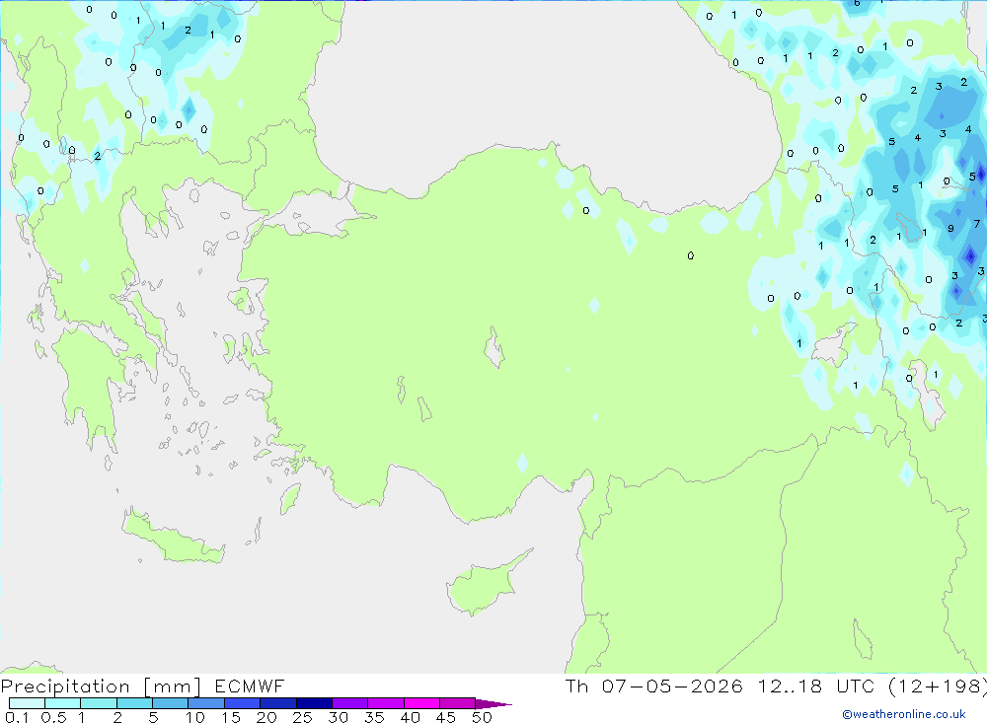Click the "07-05-2026" date text
This screenshot has height=723, width=987.
(672, 686)
